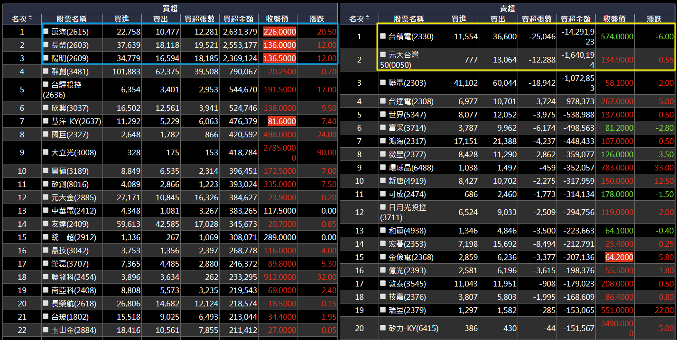
Task: Check the box beside 金像電(2368)
Action: pyautogui.click(x=383, y=257)
